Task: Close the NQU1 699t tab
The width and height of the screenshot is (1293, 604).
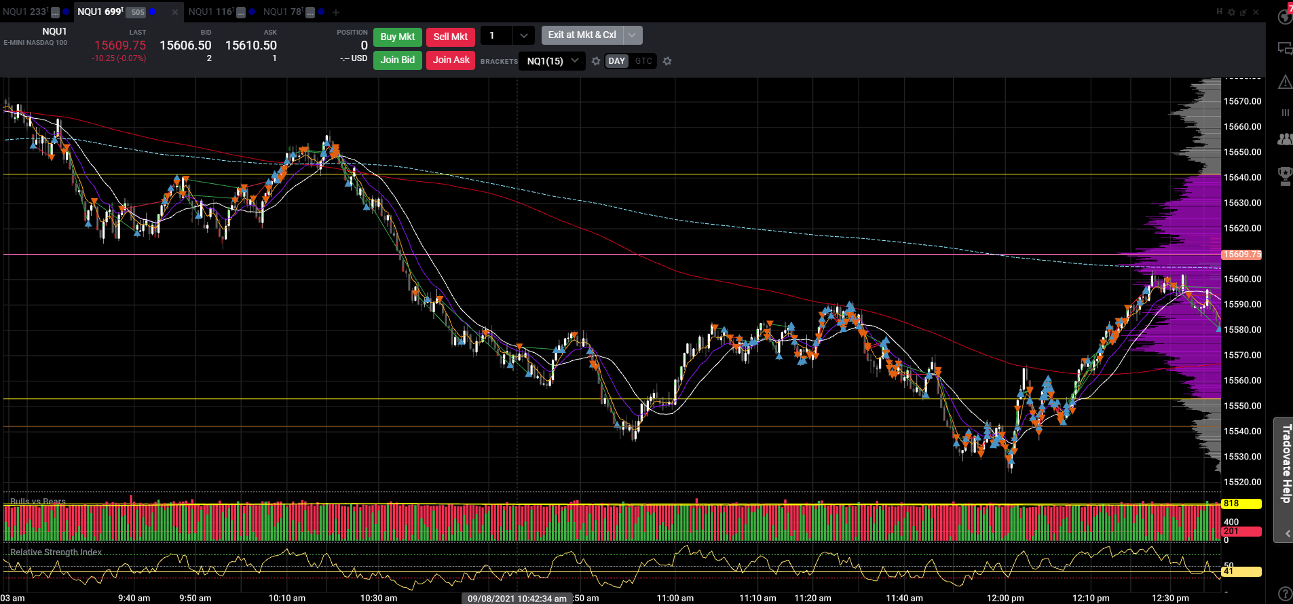Action: click(174, 12)
